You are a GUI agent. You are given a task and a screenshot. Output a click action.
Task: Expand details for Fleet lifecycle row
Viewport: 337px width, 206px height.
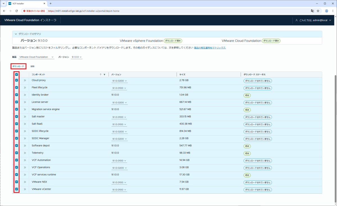[x=25, y=88]
